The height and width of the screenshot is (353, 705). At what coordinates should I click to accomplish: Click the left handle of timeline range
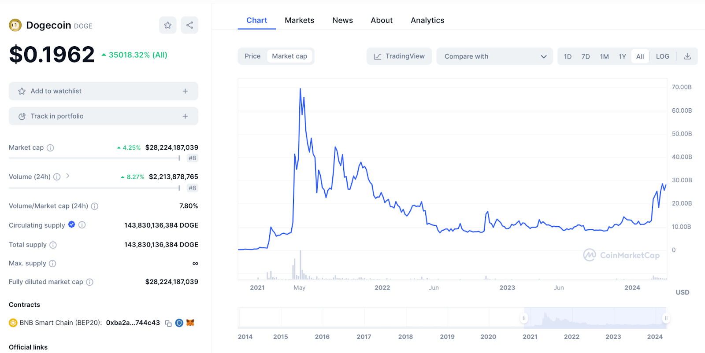pyautogui.click(x=524, y=318)
